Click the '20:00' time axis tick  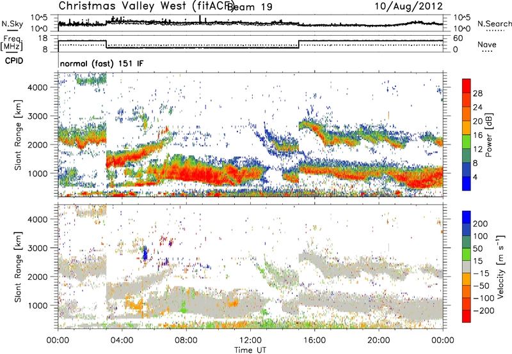click(x=379, y=341)
